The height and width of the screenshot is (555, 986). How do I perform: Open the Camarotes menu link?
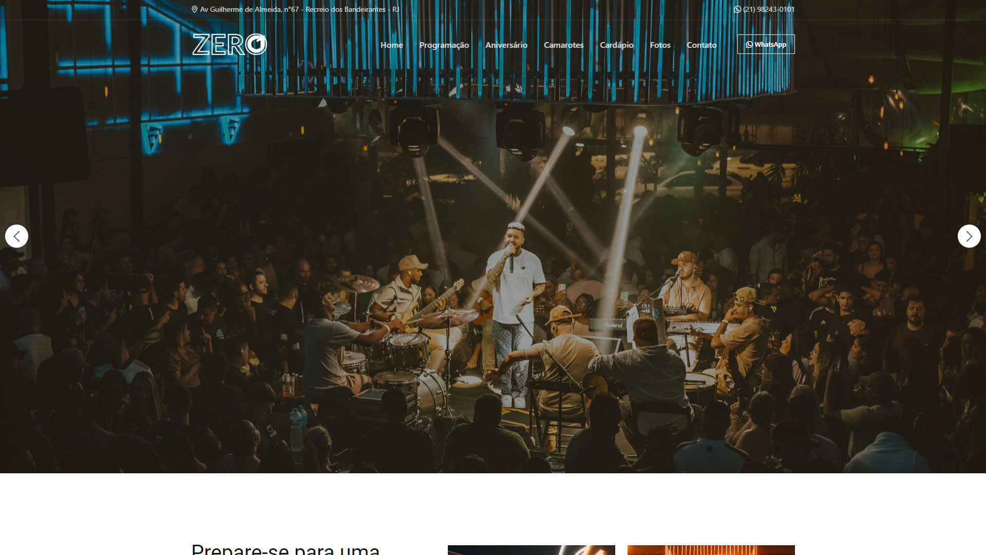click(x=564, y=45)
